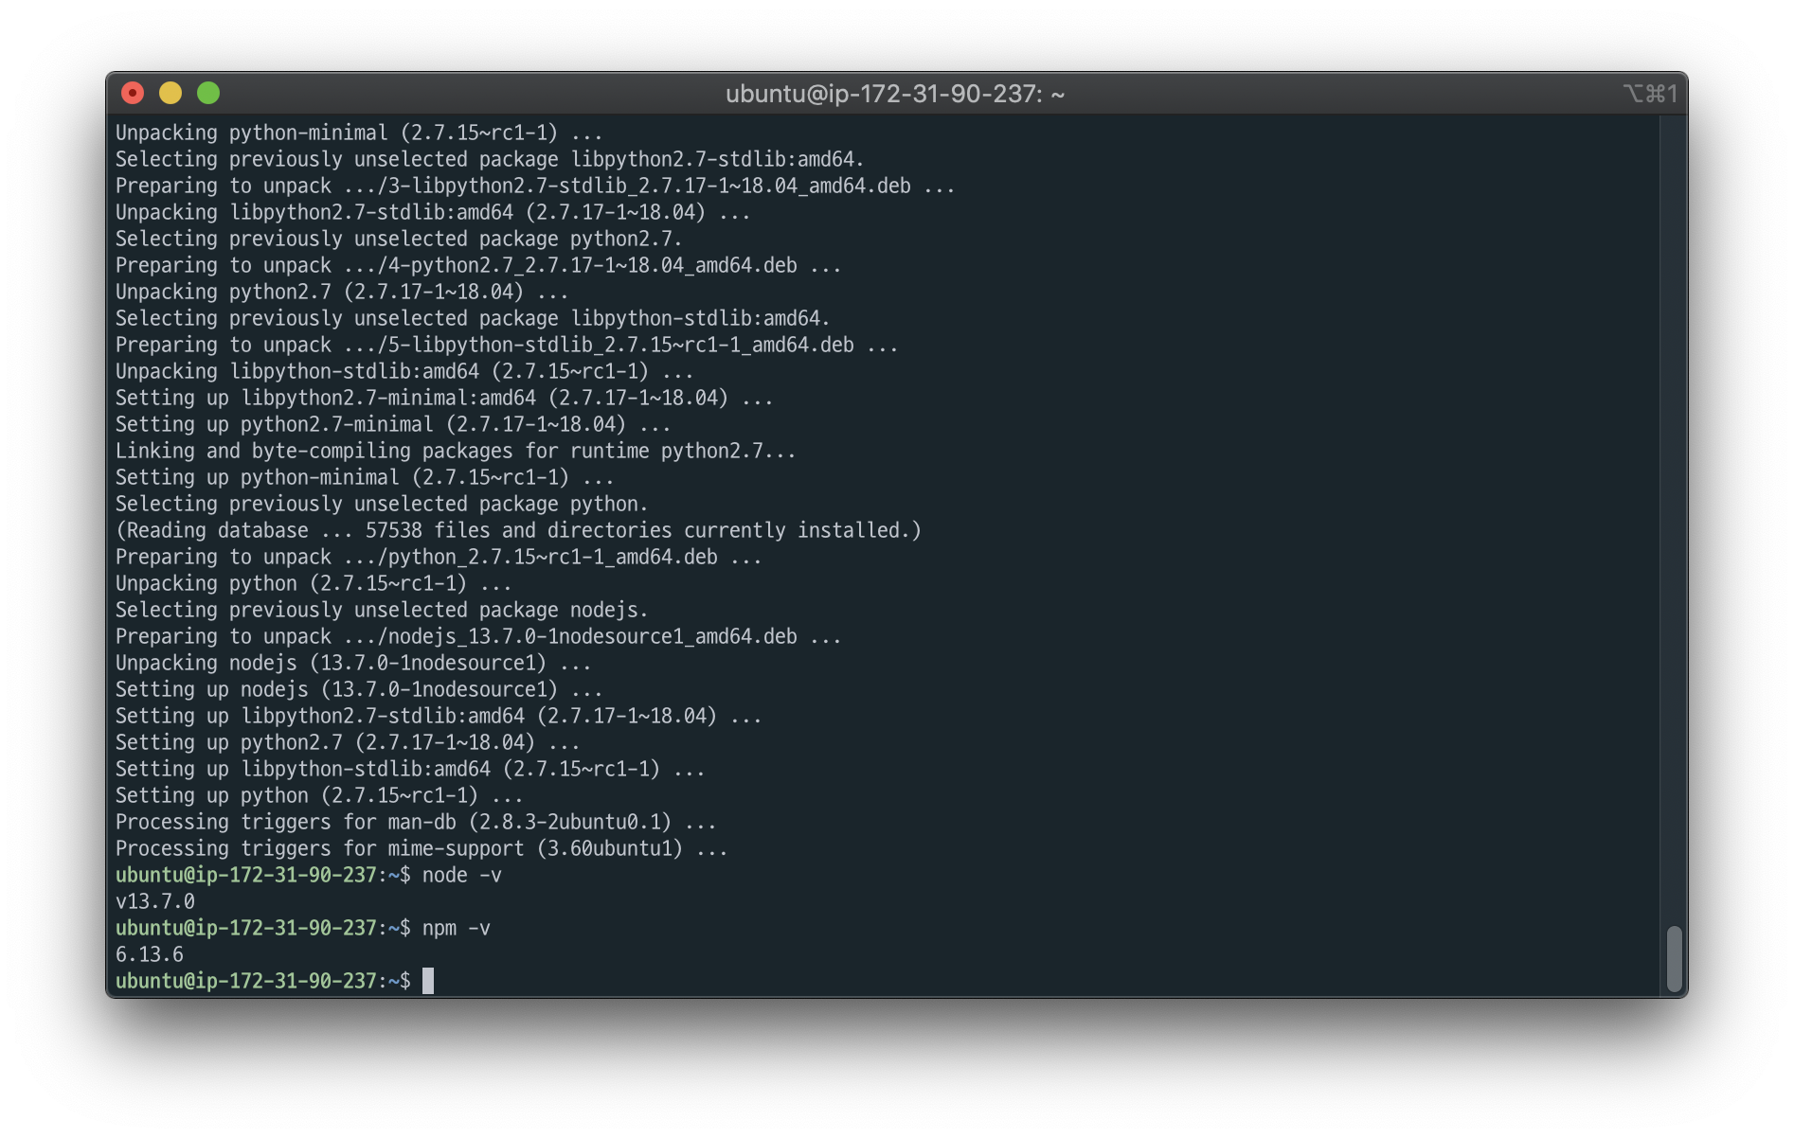Screen dimensions: 1794x1138
Task: Click the 6.13.6 npm version output
Action: (x=148, y=954)
